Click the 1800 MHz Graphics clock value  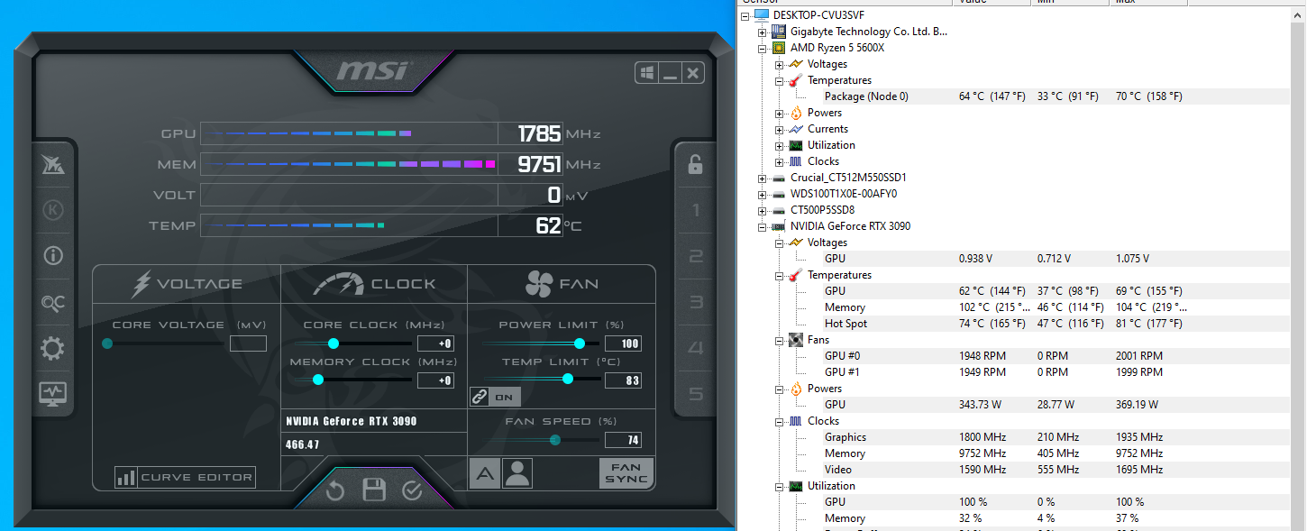[983, 437]
